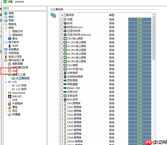Viewport: 167px width, 145px height.
Task: Click the 备注 info icon
Action: click(x=10, y=39)
